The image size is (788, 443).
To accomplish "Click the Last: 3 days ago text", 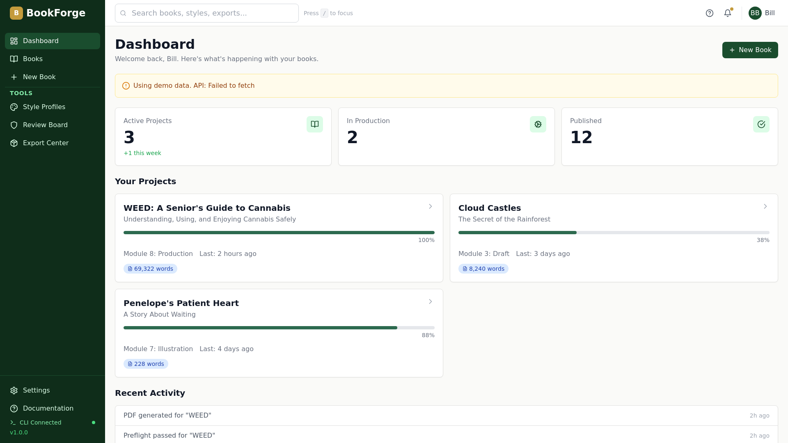I will click(x=543, y=254).
